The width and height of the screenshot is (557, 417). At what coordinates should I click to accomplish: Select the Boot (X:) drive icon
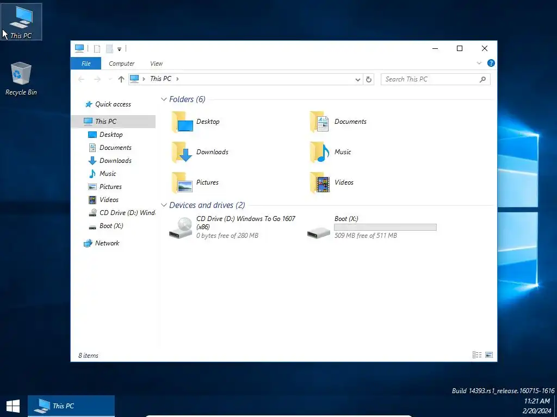point(319,232)
